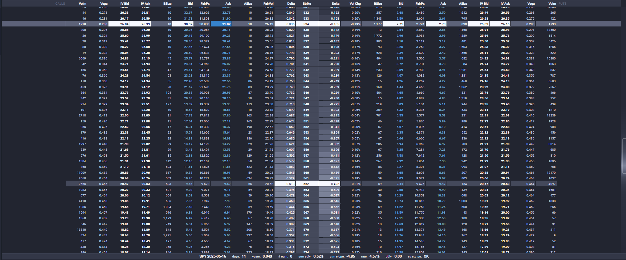Click call Bid 30.92 in the 534 row
This screenshot has width=626, height=260.
click(183, 24)
